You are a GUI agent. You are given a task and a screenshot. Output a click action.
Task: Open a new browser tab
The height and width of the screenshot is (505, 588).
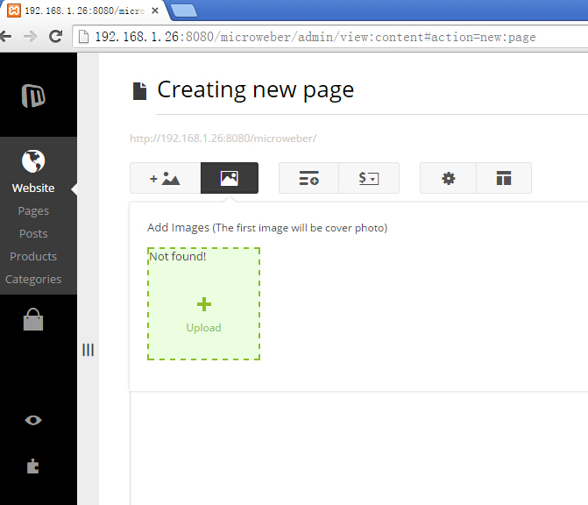(x=183, y=11)
